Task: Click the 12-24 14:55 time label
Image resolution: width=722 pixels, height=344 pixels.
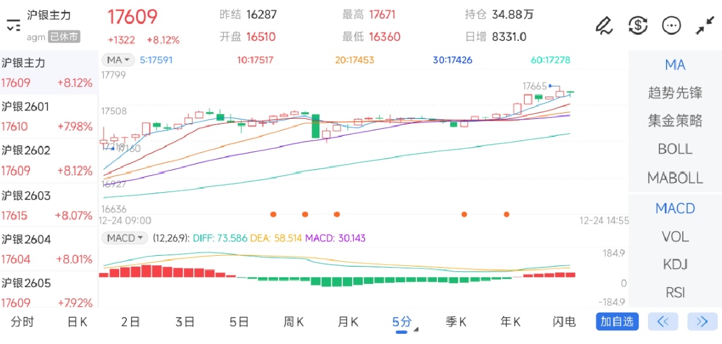Action: tap(604, 221)
